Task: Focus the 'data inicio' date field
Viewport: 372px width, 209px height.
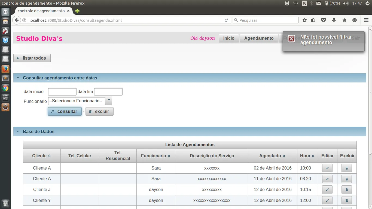Action: (62, 92)
